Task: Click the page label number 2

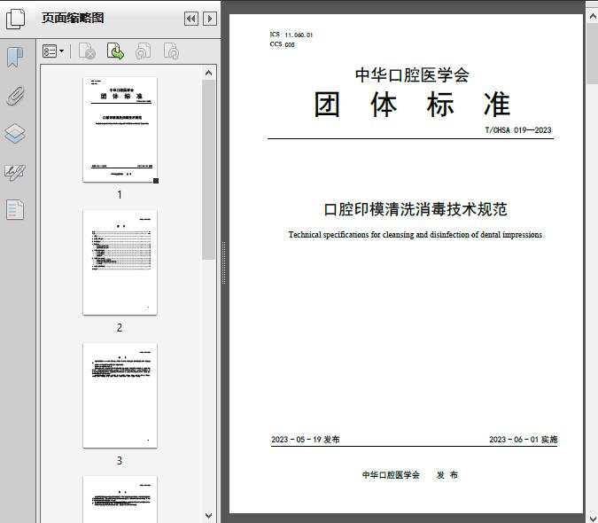Action: tap(120, 327)
